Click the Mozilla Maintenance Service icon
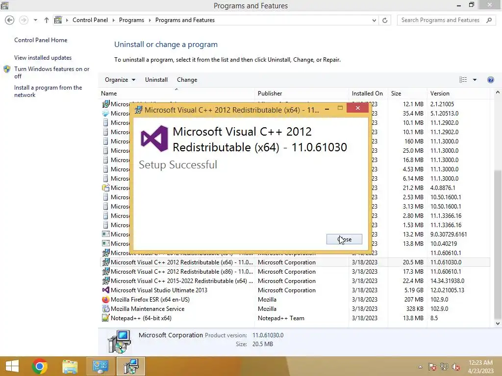 [106, 309]
